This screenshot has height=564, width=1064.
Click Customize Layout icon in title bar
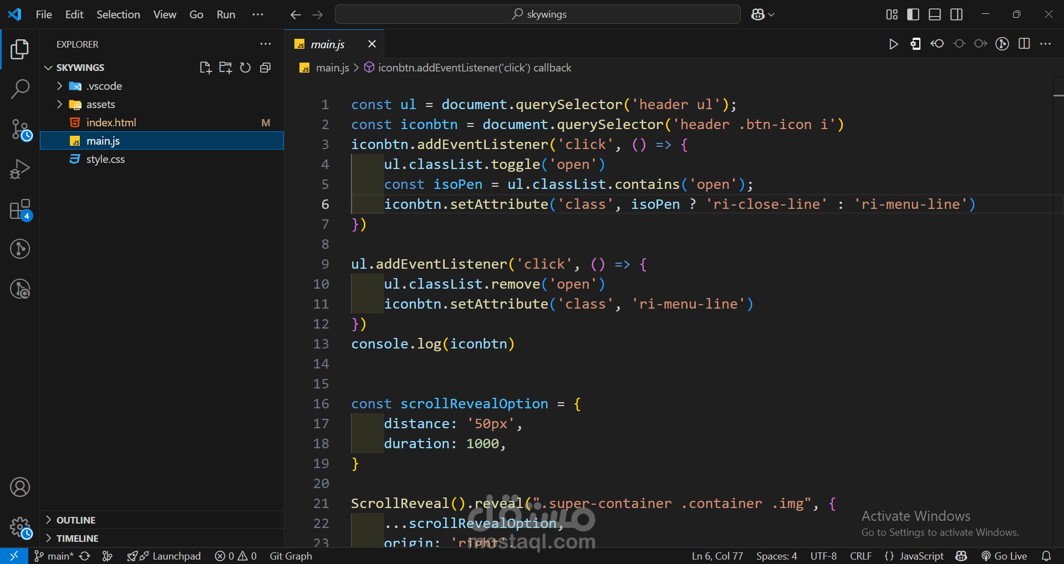click(x=892, y=14)
